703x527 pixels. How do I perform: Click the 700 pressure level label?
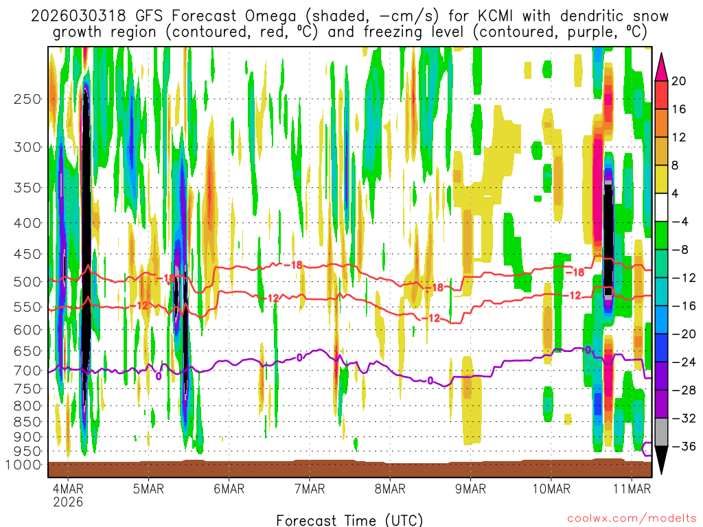pyautogui.click(x=27, y=371)
